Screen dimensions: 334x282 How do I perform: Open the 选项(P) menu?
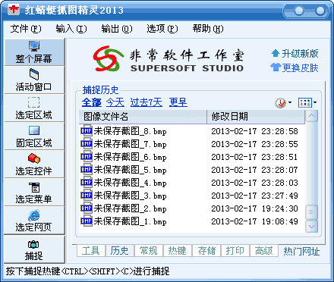coord(162,29)
